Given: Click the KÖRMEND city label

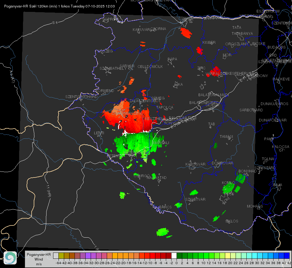Looking at the screenshot, I should click(105, 91).
